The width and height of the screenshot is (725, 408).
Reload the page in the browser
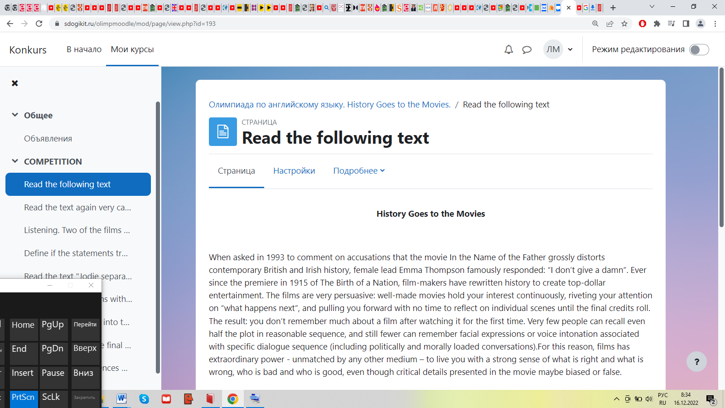click(39, 24)
